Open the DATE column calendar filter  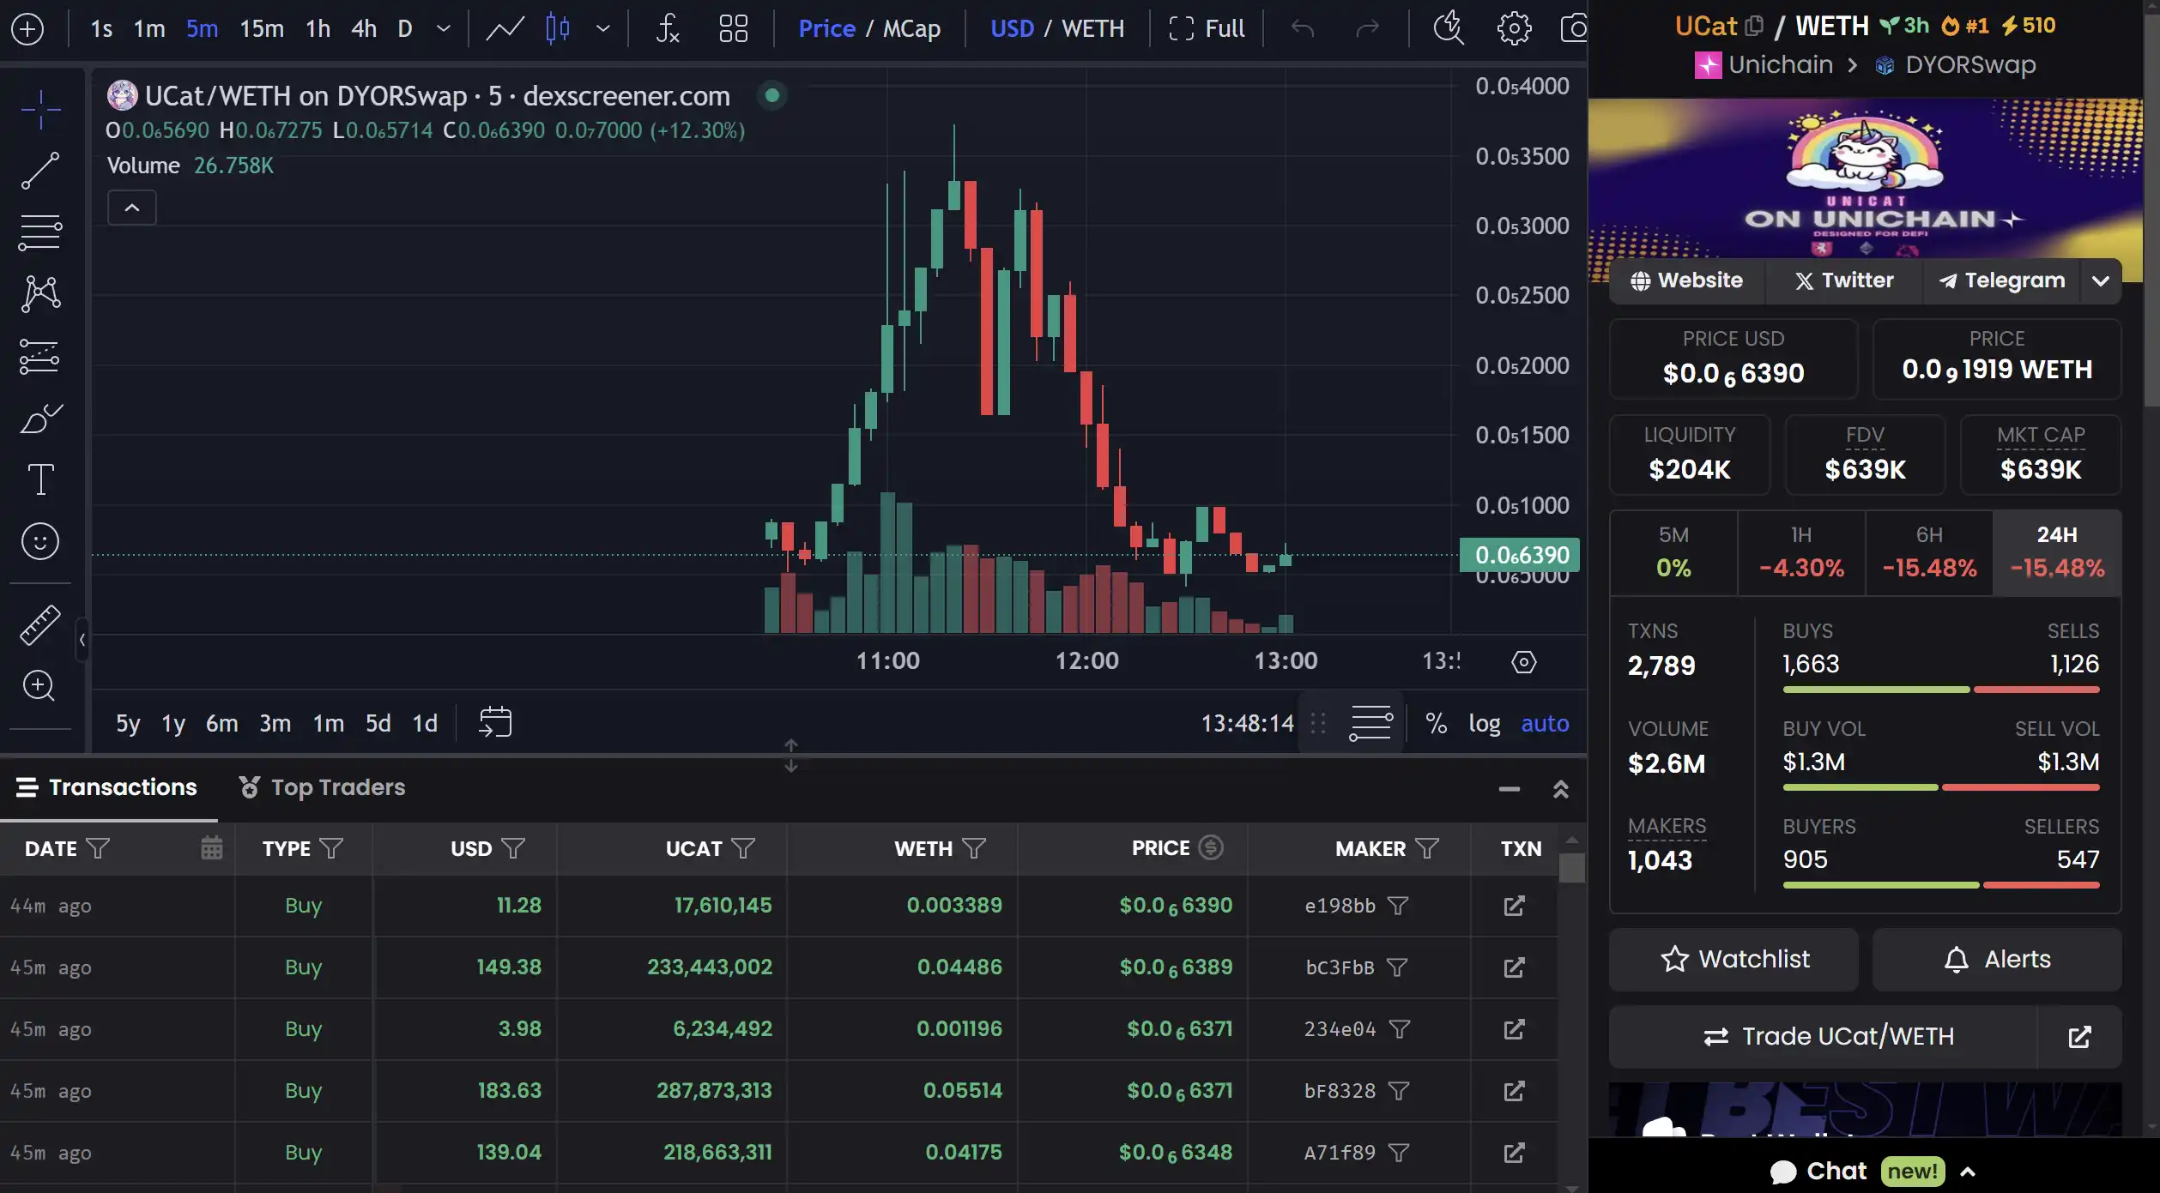pyautogui.click(x=211, y=848)
